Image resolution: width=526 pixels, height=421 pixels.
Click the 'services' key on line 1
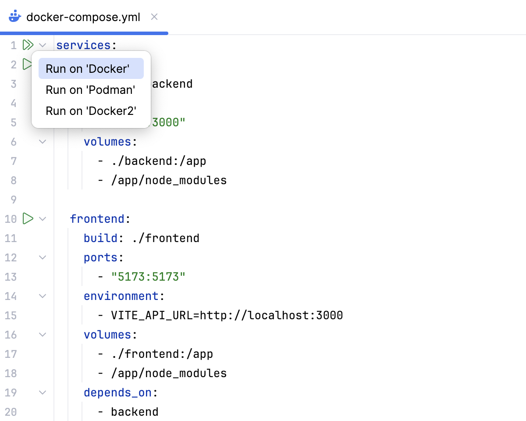[83, 45]
